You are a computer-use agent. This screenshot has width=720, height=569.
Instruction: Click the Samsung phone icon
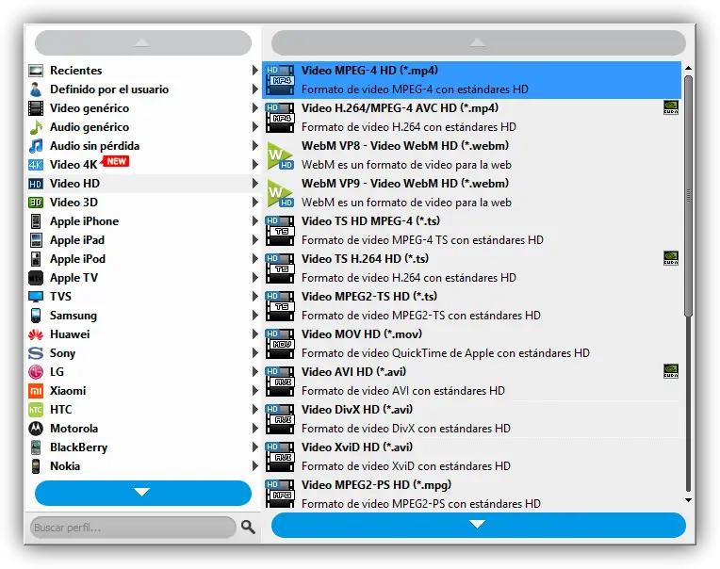tap(36, 316)
